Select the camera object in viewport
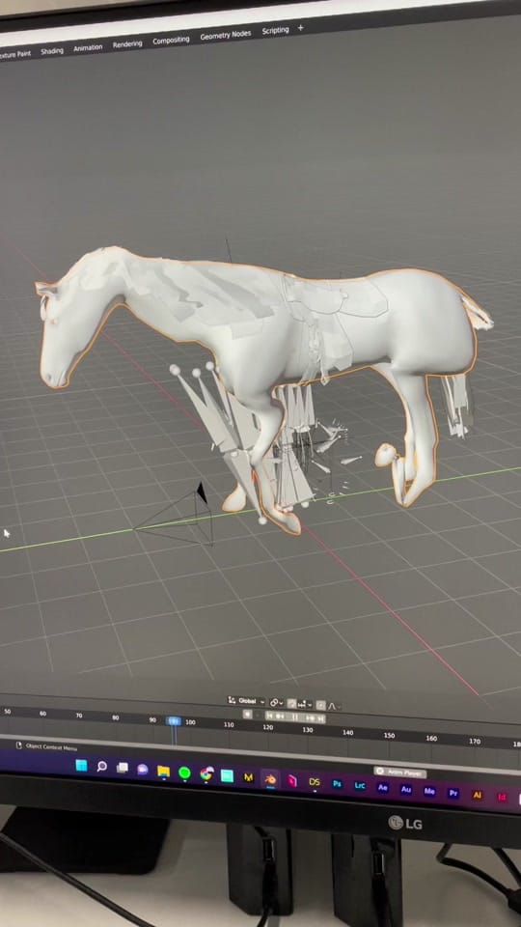Screen dimensions: 521x927 coord(179,516)
